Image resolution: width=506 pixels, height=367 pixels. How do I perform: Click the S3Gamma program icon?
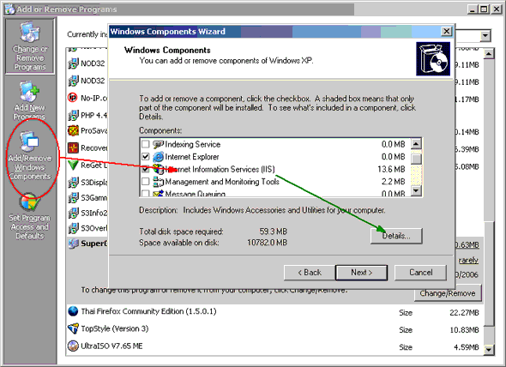[73, 197]
